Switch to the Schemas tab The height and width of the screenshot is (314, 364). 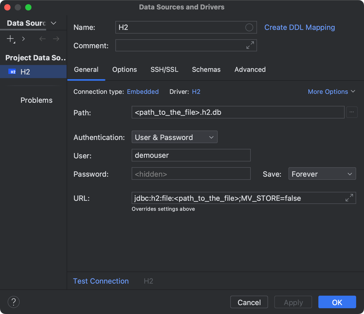click(x=206, y=69)
